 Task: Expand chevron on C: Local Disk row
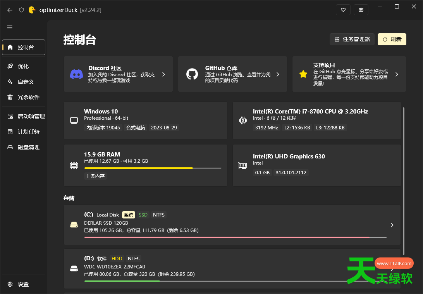tap(392, 225)
